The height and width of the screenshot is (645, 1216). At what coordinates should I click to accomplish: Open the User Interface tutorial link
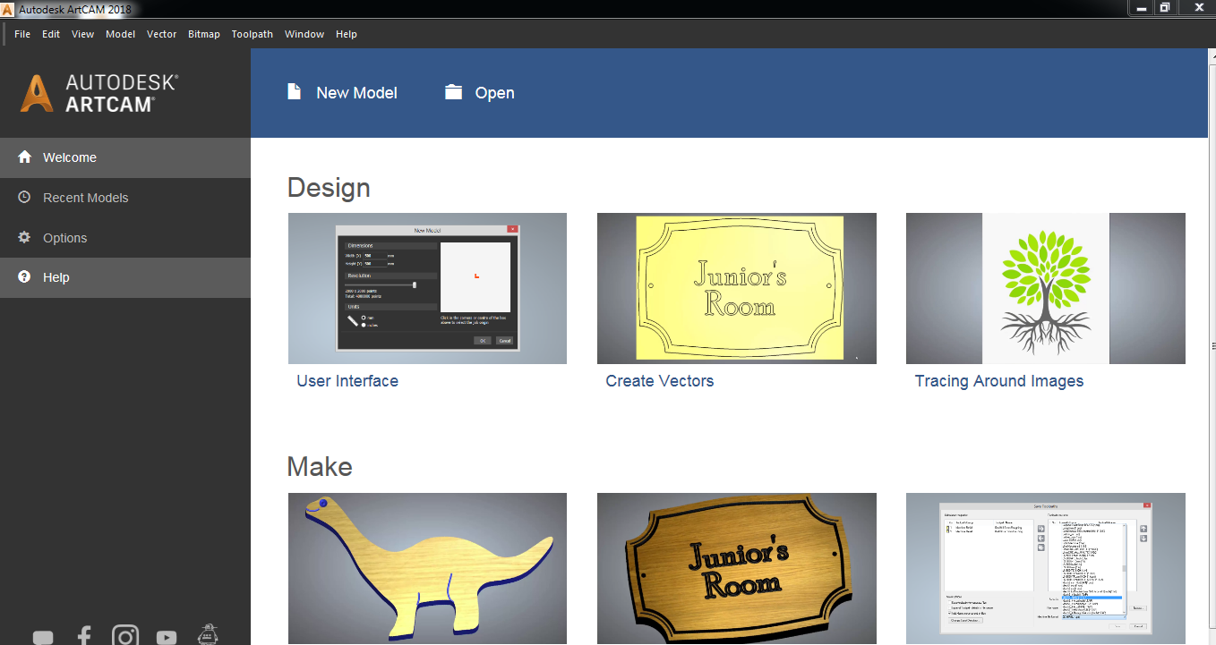click(x=347, y=381)
